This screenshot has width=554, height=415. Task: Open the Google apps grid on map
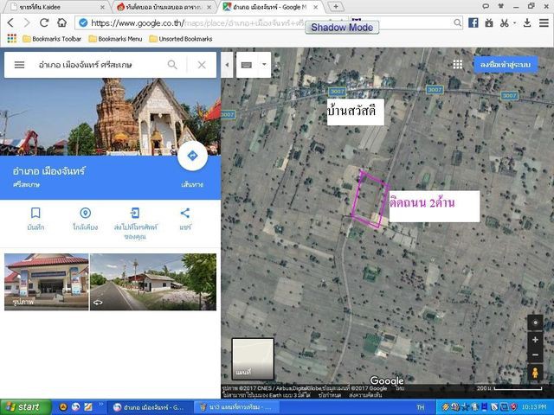458,64
